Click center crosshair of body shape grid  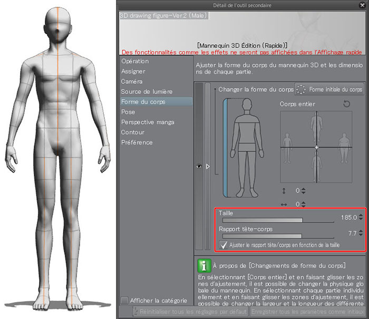tap(316, 148)
